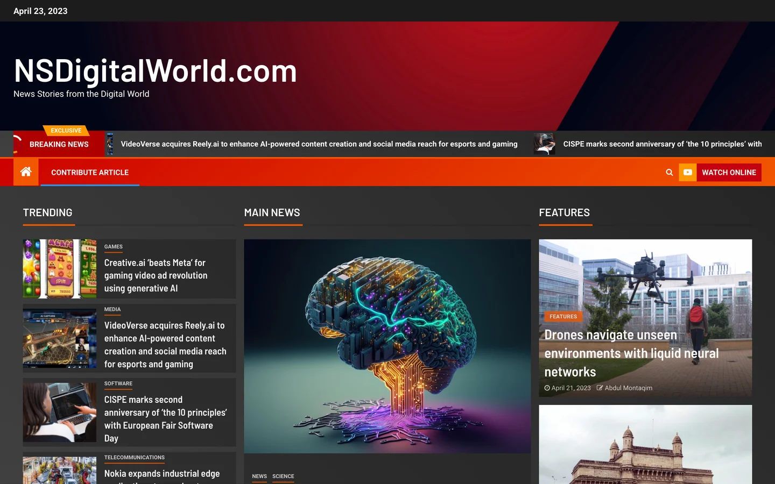Open the News tag under main image
Image resolution: width=775 pixels, height=484 pixels.
259,476
